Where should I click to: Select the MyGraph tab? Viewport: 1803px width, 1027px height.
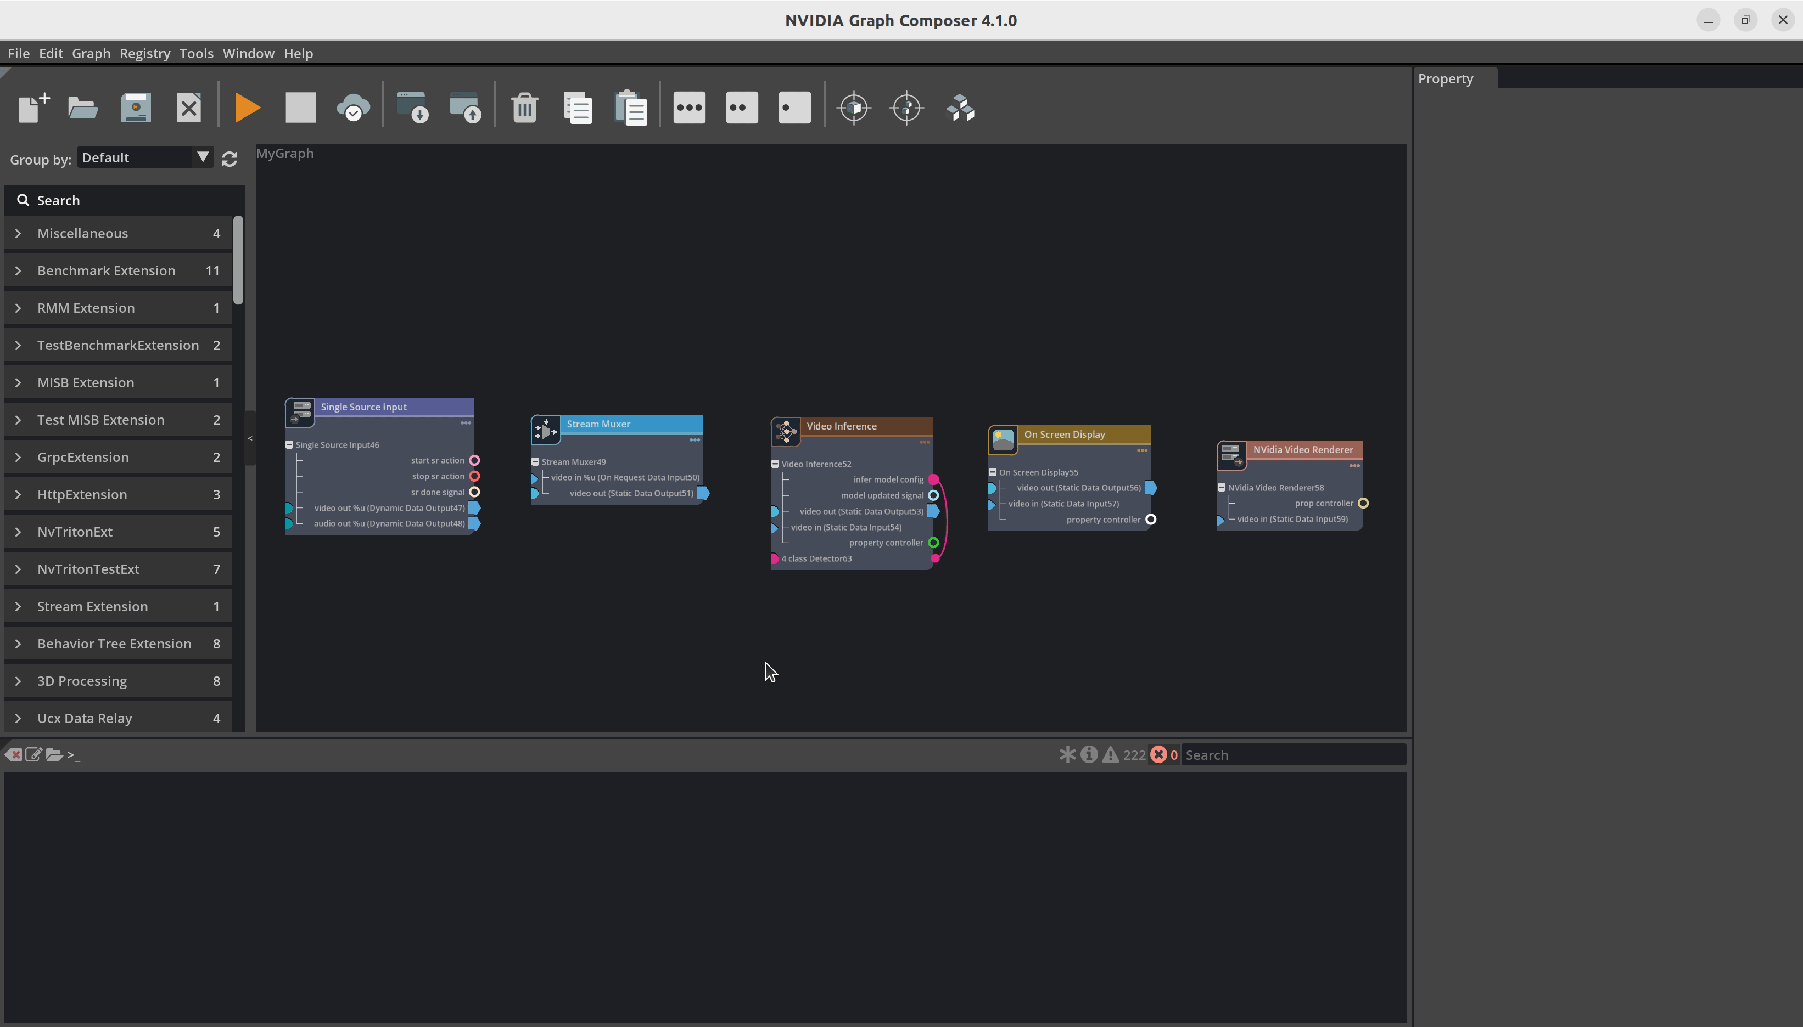click(284, 151)
